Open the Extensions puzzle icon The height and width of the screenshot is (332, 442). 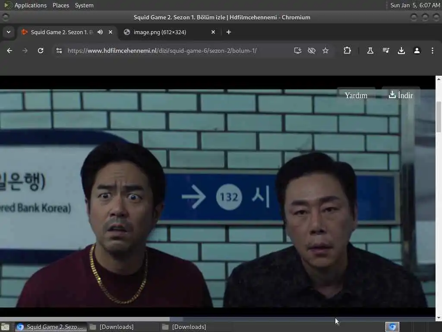[x=347, y=51]
